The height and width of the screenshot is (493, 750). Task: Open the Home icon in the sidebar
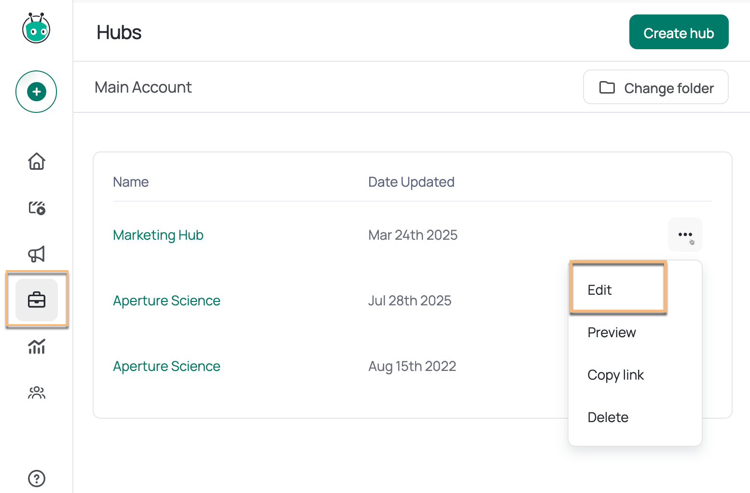(x=37, y=161)
